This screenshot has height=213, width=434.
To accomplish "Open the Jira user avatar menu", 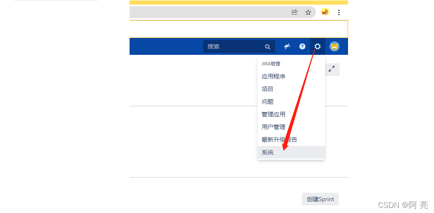I will [x=334, y=46].
